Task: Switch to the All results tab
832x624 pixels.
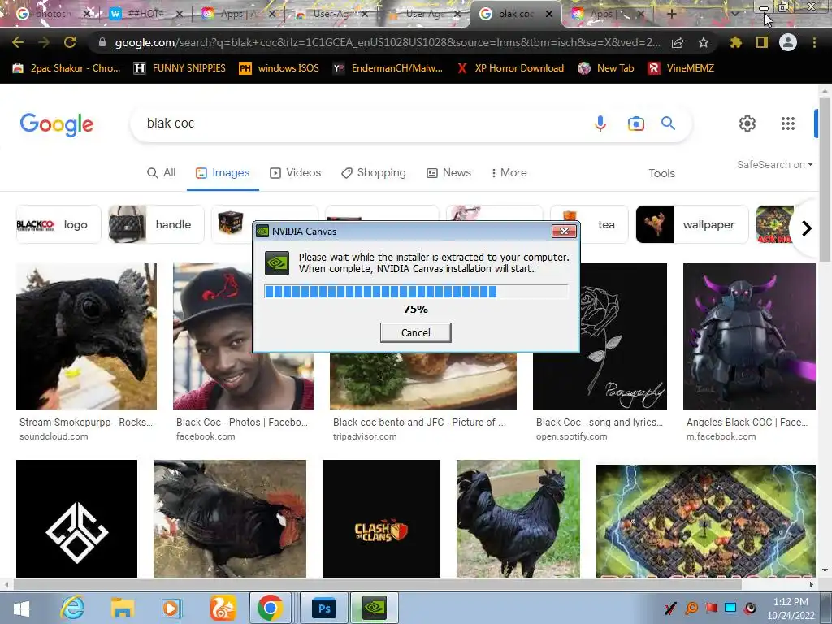Action: pos(162,172)
